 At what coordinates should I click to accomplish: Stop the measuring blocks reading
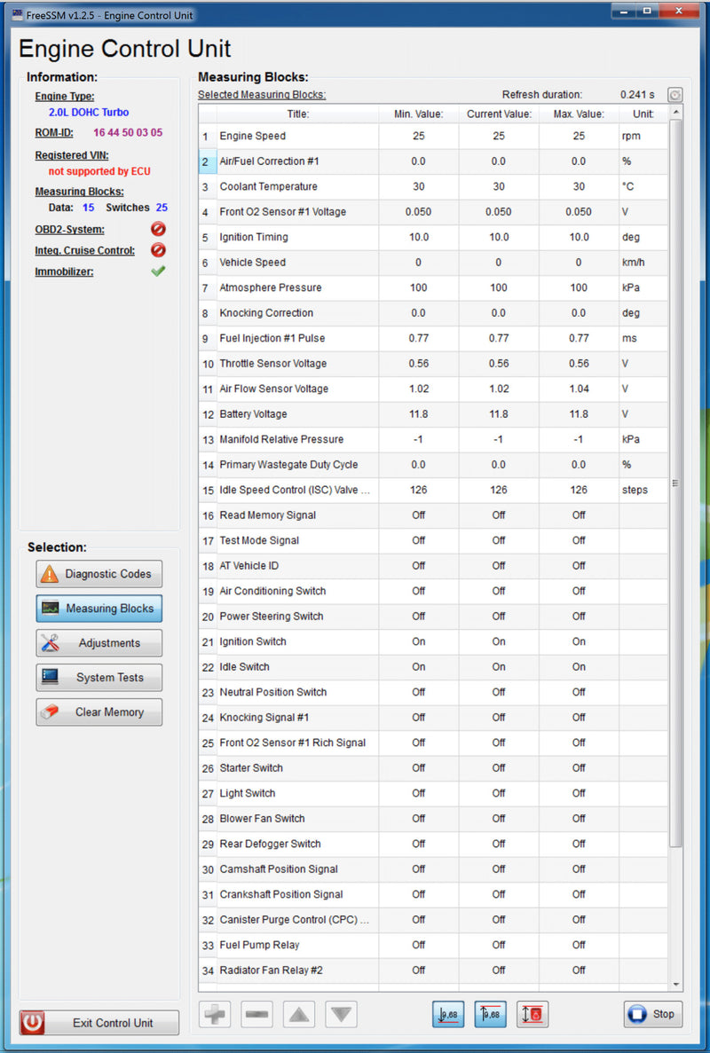pyautogui.click(x=653, y=1014)
